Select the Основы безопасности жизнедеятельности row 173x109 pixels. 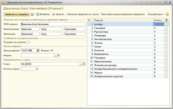click(128, 69)
